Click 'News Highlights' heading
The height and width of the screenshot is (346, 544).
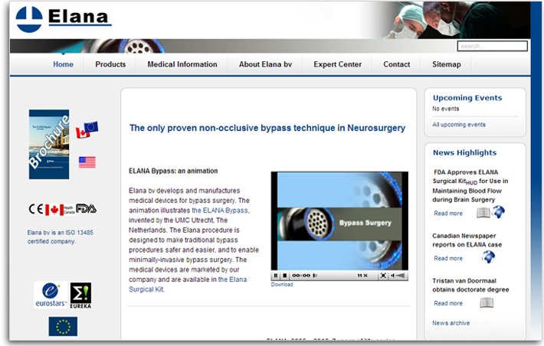coord(464,153)
